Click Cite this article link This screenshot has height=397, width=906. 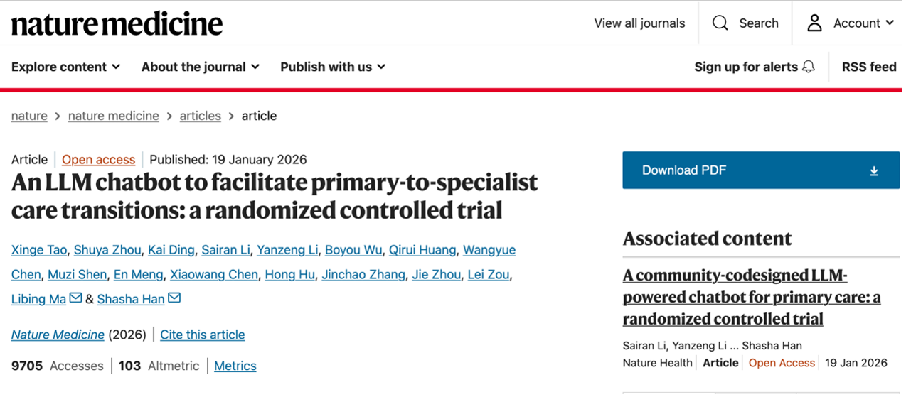click(202, 335)
